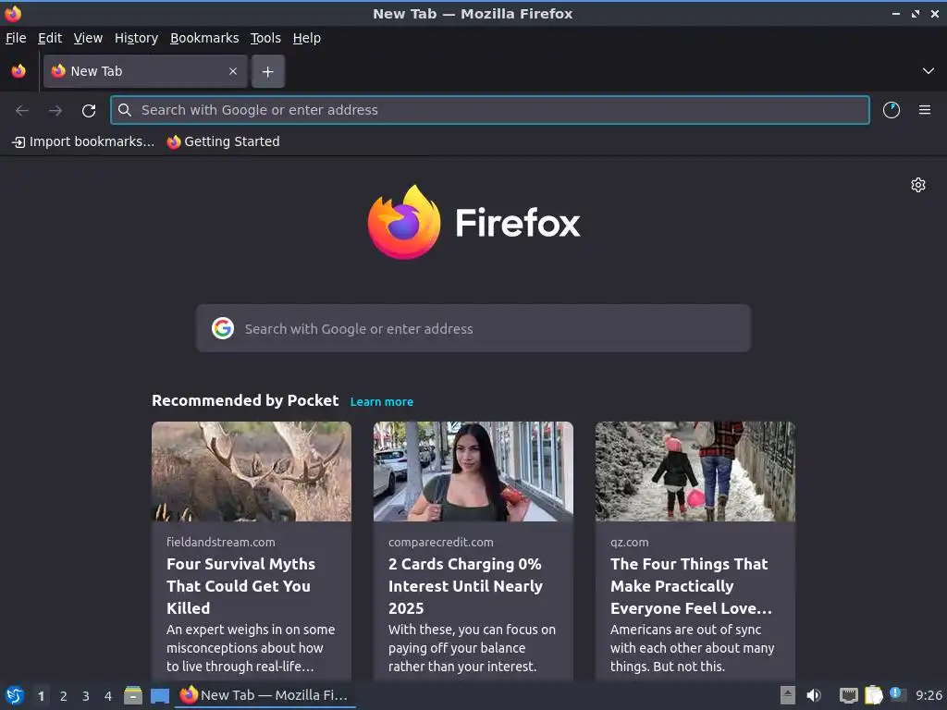This screenshot has height=710, width=947.
Task: Open the clipboard manager tray icon
Action: pos(873,695)
